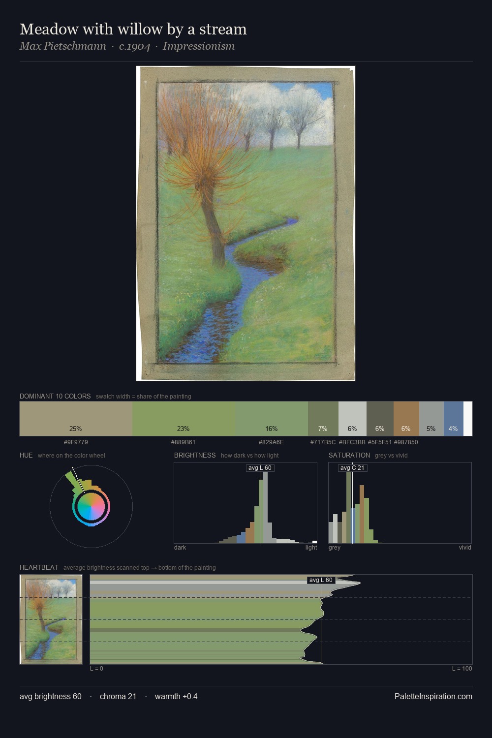Choose the 7% dark olive swatch
This screenshot has width=492, height=738.
coord(323,419)
